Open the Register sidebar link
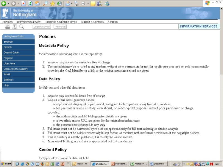Viewport: 223px width, 167px height. (18, 58)
